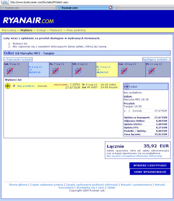174x201 pixels.
Task: Click no-flight plane icon for Wt. 8 maj
Action: tap(78, 71)
